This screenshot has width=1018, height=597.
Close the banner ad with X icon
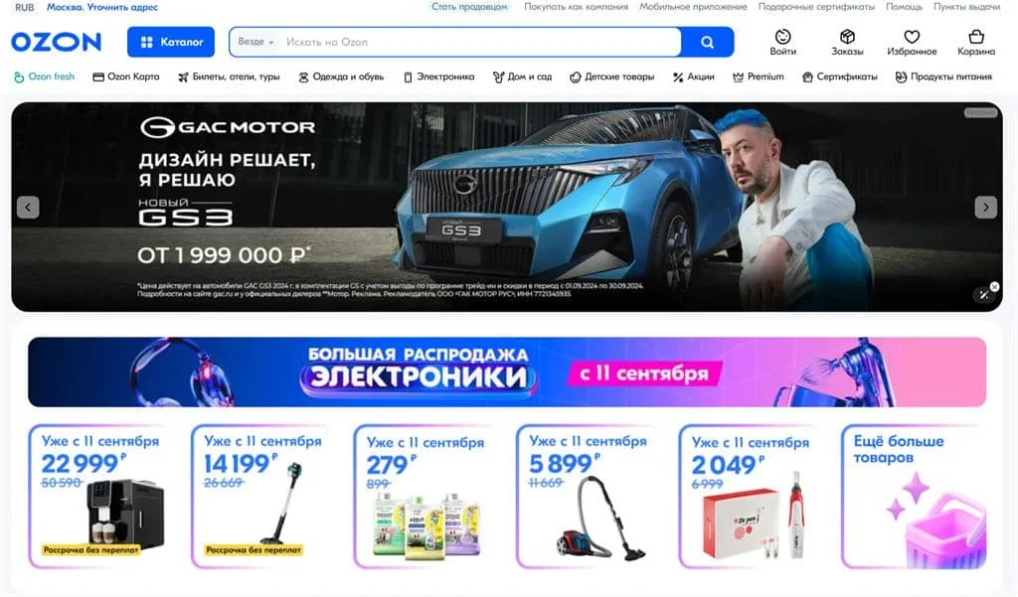[994, 286]
